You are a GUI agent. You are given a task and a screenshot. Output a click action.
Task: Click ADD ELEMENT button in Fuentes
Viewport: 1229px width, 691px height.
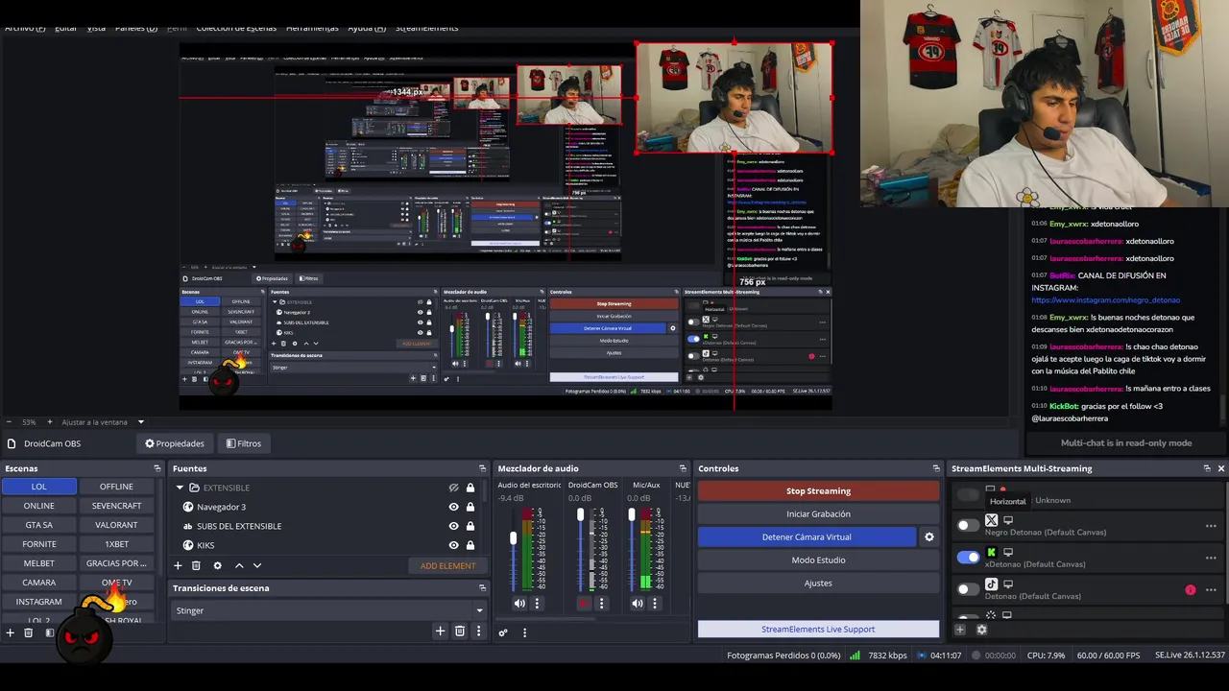447,566
